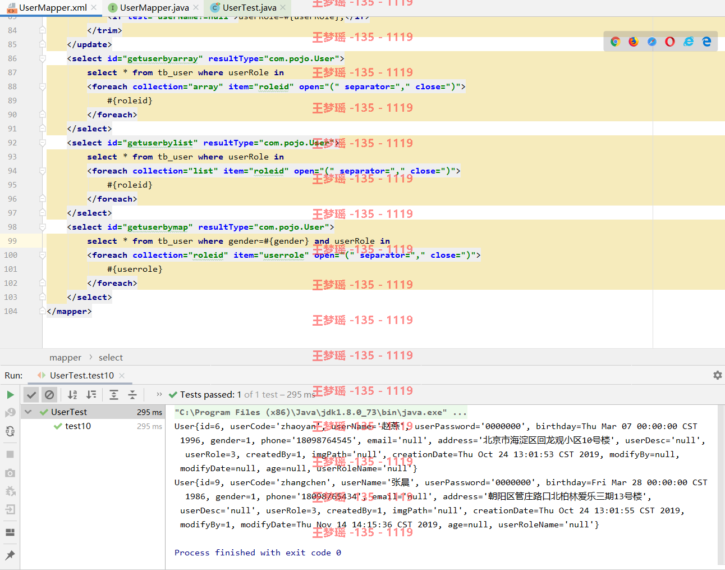Click line number 99 in gutter

[12, 241]
